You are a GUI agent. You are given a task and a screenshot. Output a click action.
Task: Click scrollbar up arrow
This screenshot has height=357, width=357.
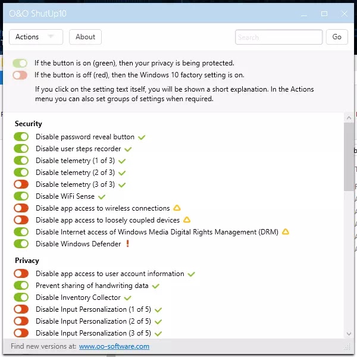coord(349,118)
